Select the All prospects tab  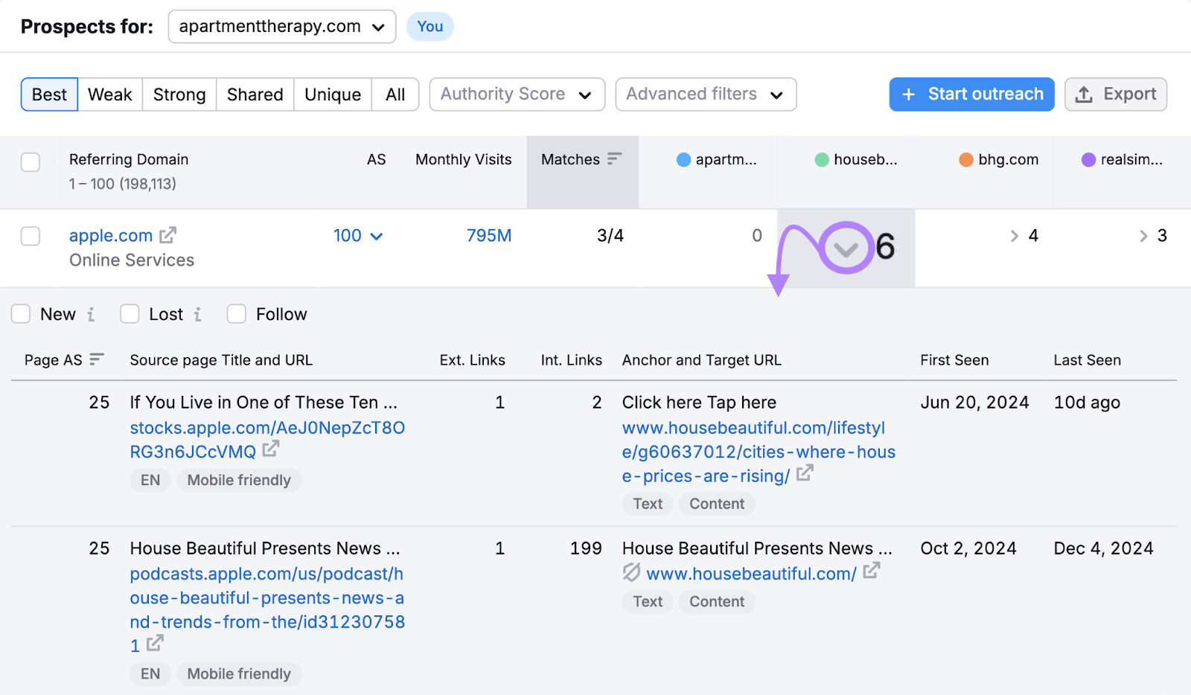click(395, 94)
